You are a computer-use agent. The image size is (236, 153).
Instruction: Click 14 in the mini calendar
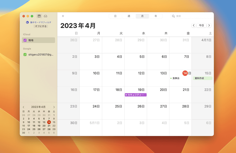point(49,122)
